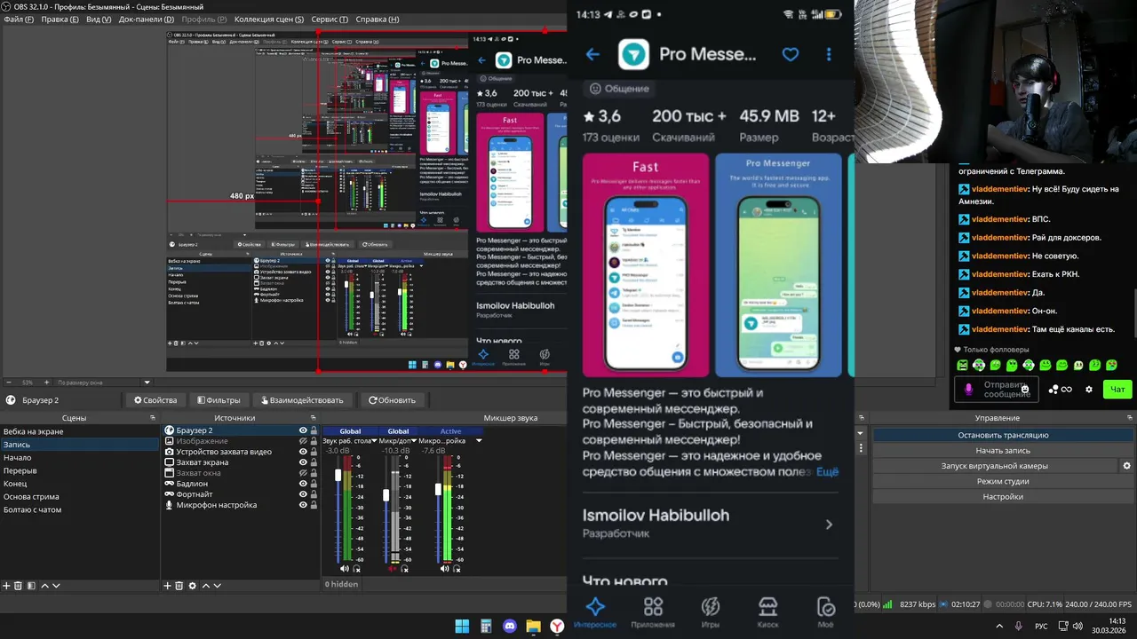Move selected scene down
Viewport: 1137px width, 639px height.
[56, 586]
